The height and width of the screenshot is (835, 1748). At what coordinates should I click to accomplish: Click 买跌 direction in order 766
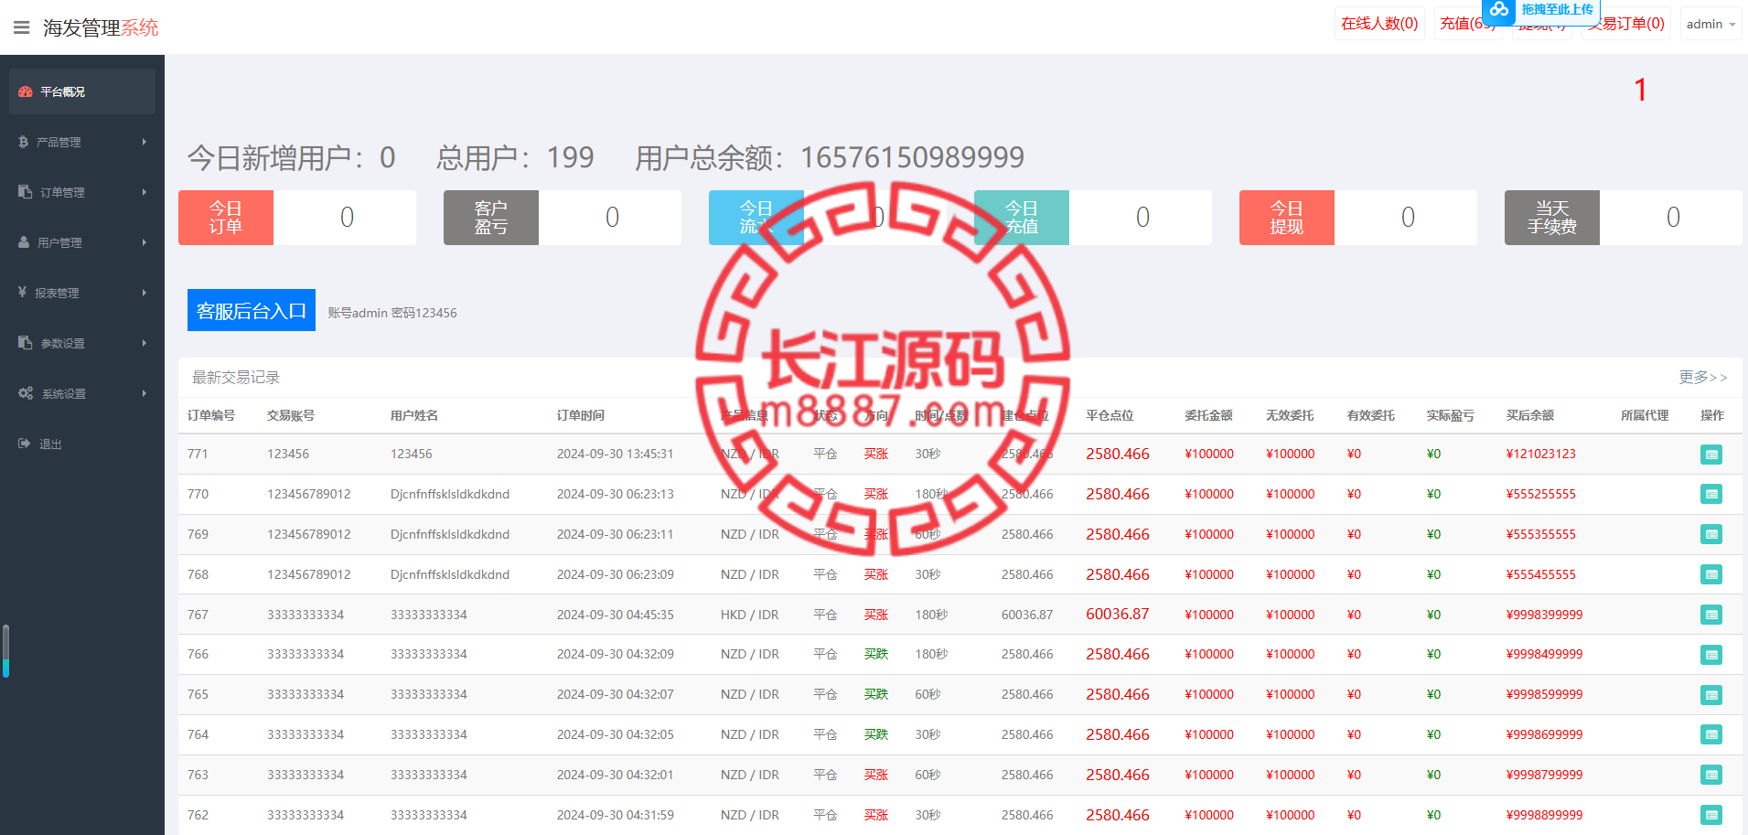click(x=876, y=654)
